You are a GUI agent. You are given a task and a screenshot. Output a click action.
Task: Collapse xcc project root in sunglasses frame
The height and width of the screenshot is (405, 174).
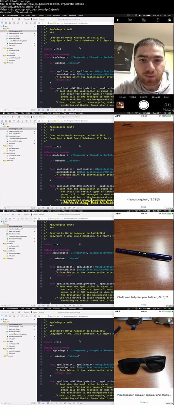[1, 319]
